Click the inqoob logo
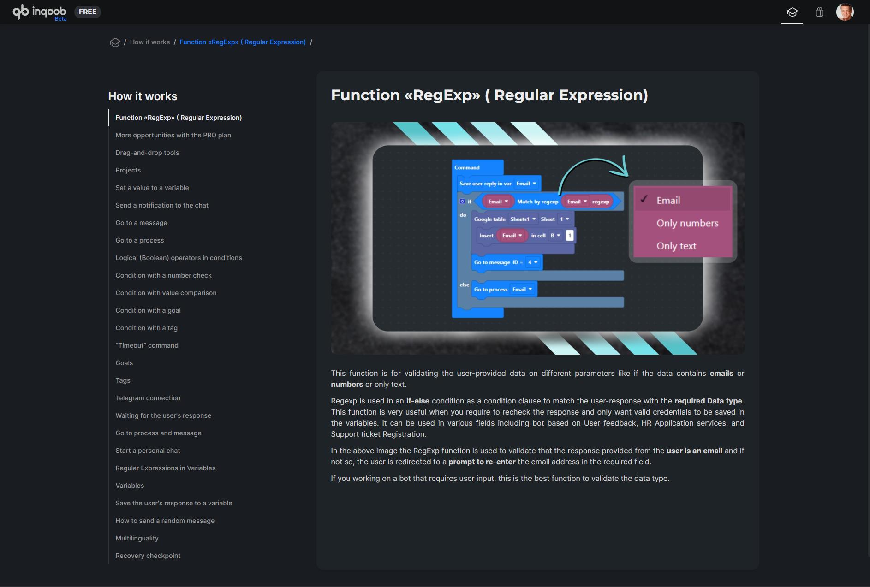870x587 pixels. [39, 12]
